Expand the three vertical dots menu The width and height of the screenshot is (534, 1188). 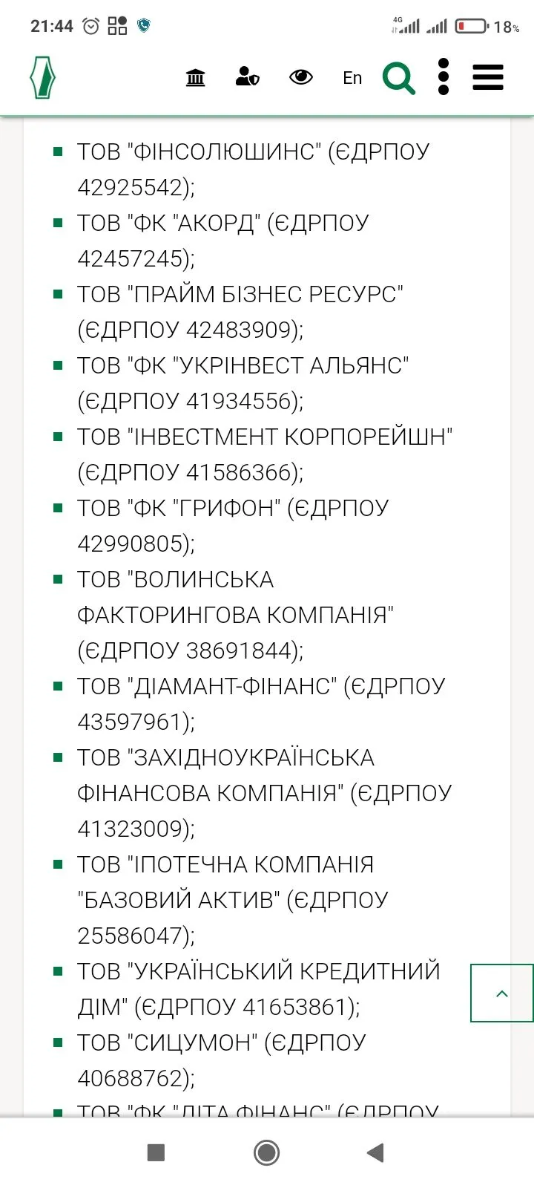pyautogui.click(x=444, y=77)
